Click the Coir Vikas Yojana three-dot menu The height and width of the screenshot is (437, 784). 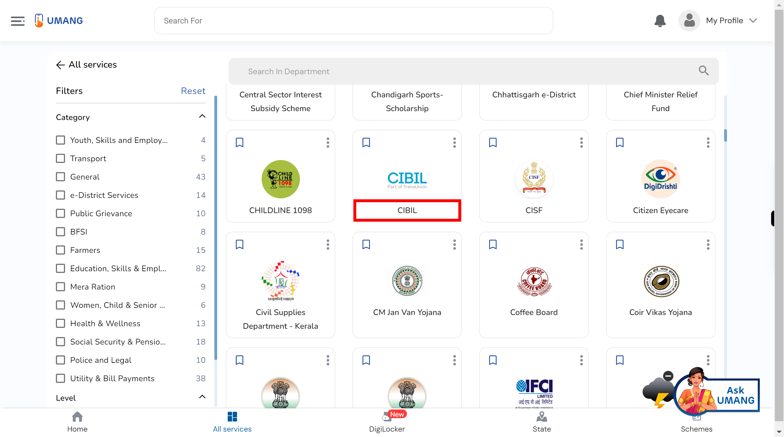click(707, 245)
